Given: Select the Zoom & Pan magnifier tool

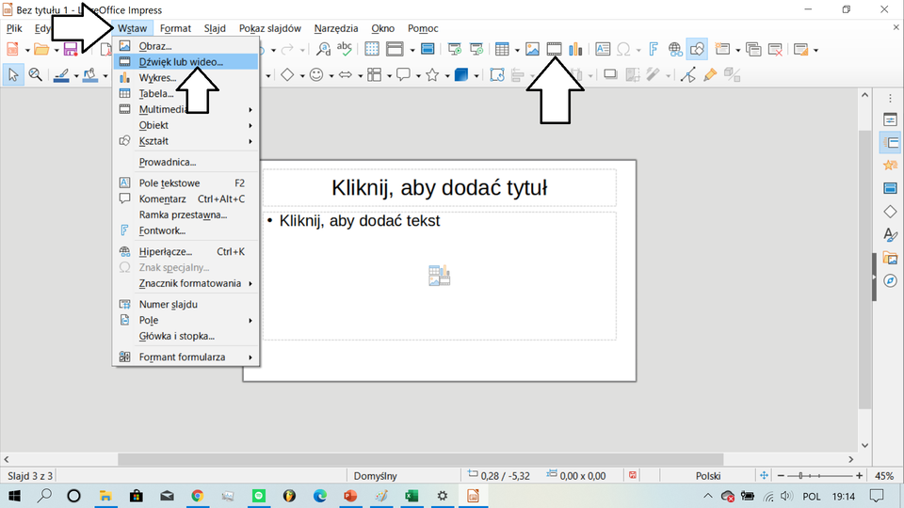Looking at the screenshot, I should (x=35, y=75).
